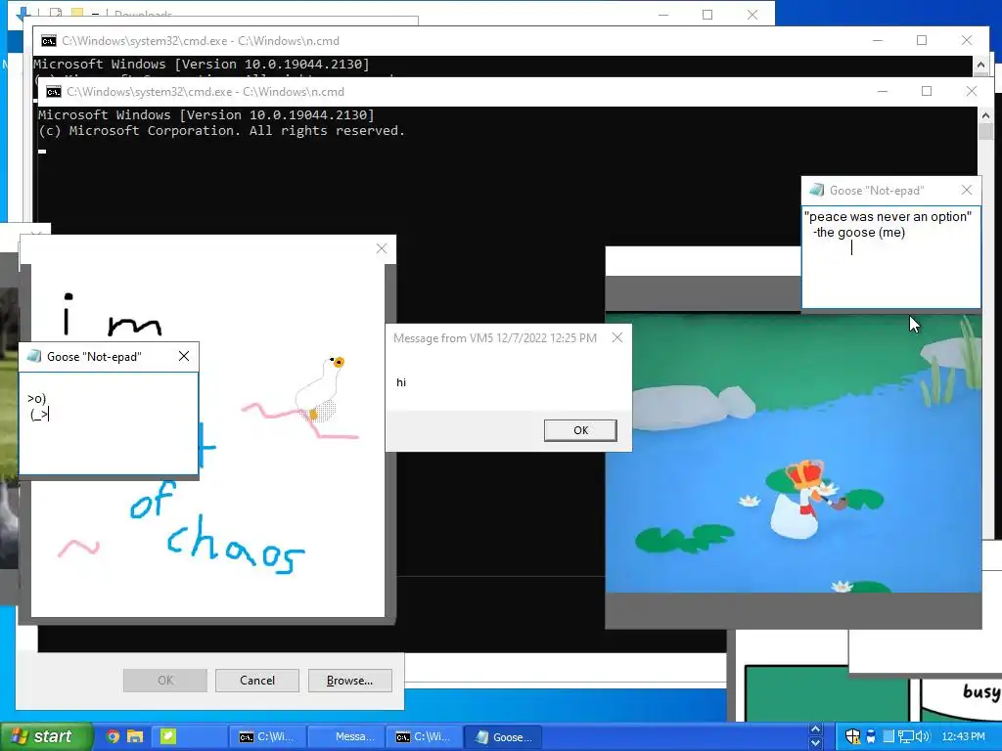The image size is (1002, 751).
Task: Click OK in the VM5 message dialog
Action: coord(580,430)
